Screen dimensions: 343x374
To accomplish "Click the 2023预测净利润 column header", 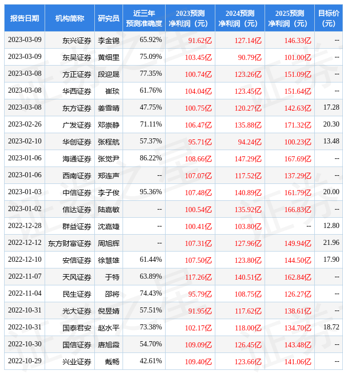I will [190, 18].
